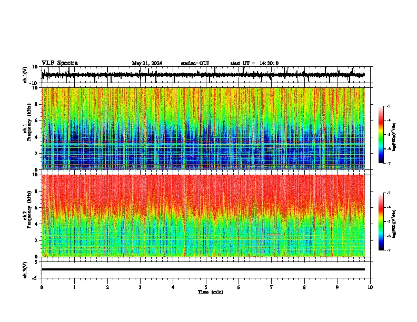Click the "Time (min)" axis title
417x322 pixels.
click(211, 292)
